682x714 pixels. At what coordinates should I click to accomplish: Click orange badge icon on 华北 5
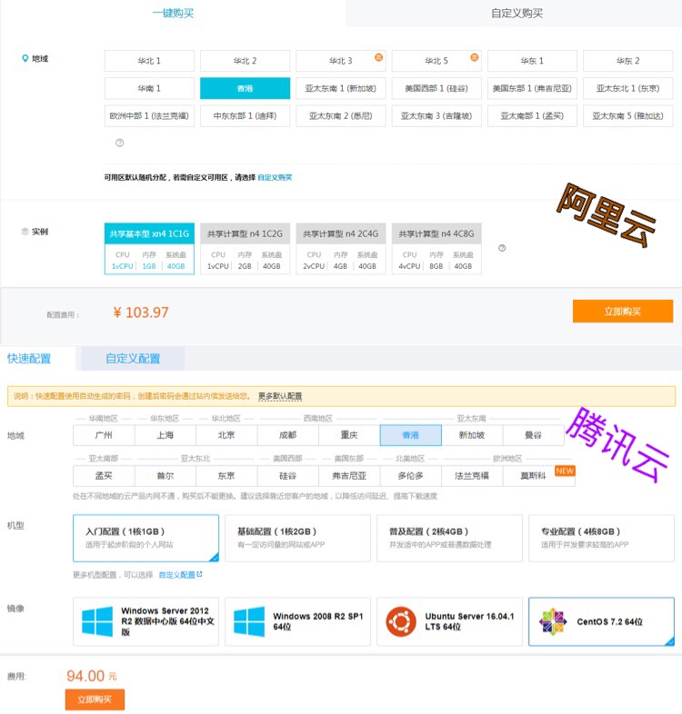474,57
